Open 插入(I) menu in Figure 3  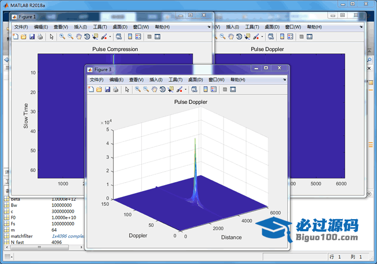(156, 80)
